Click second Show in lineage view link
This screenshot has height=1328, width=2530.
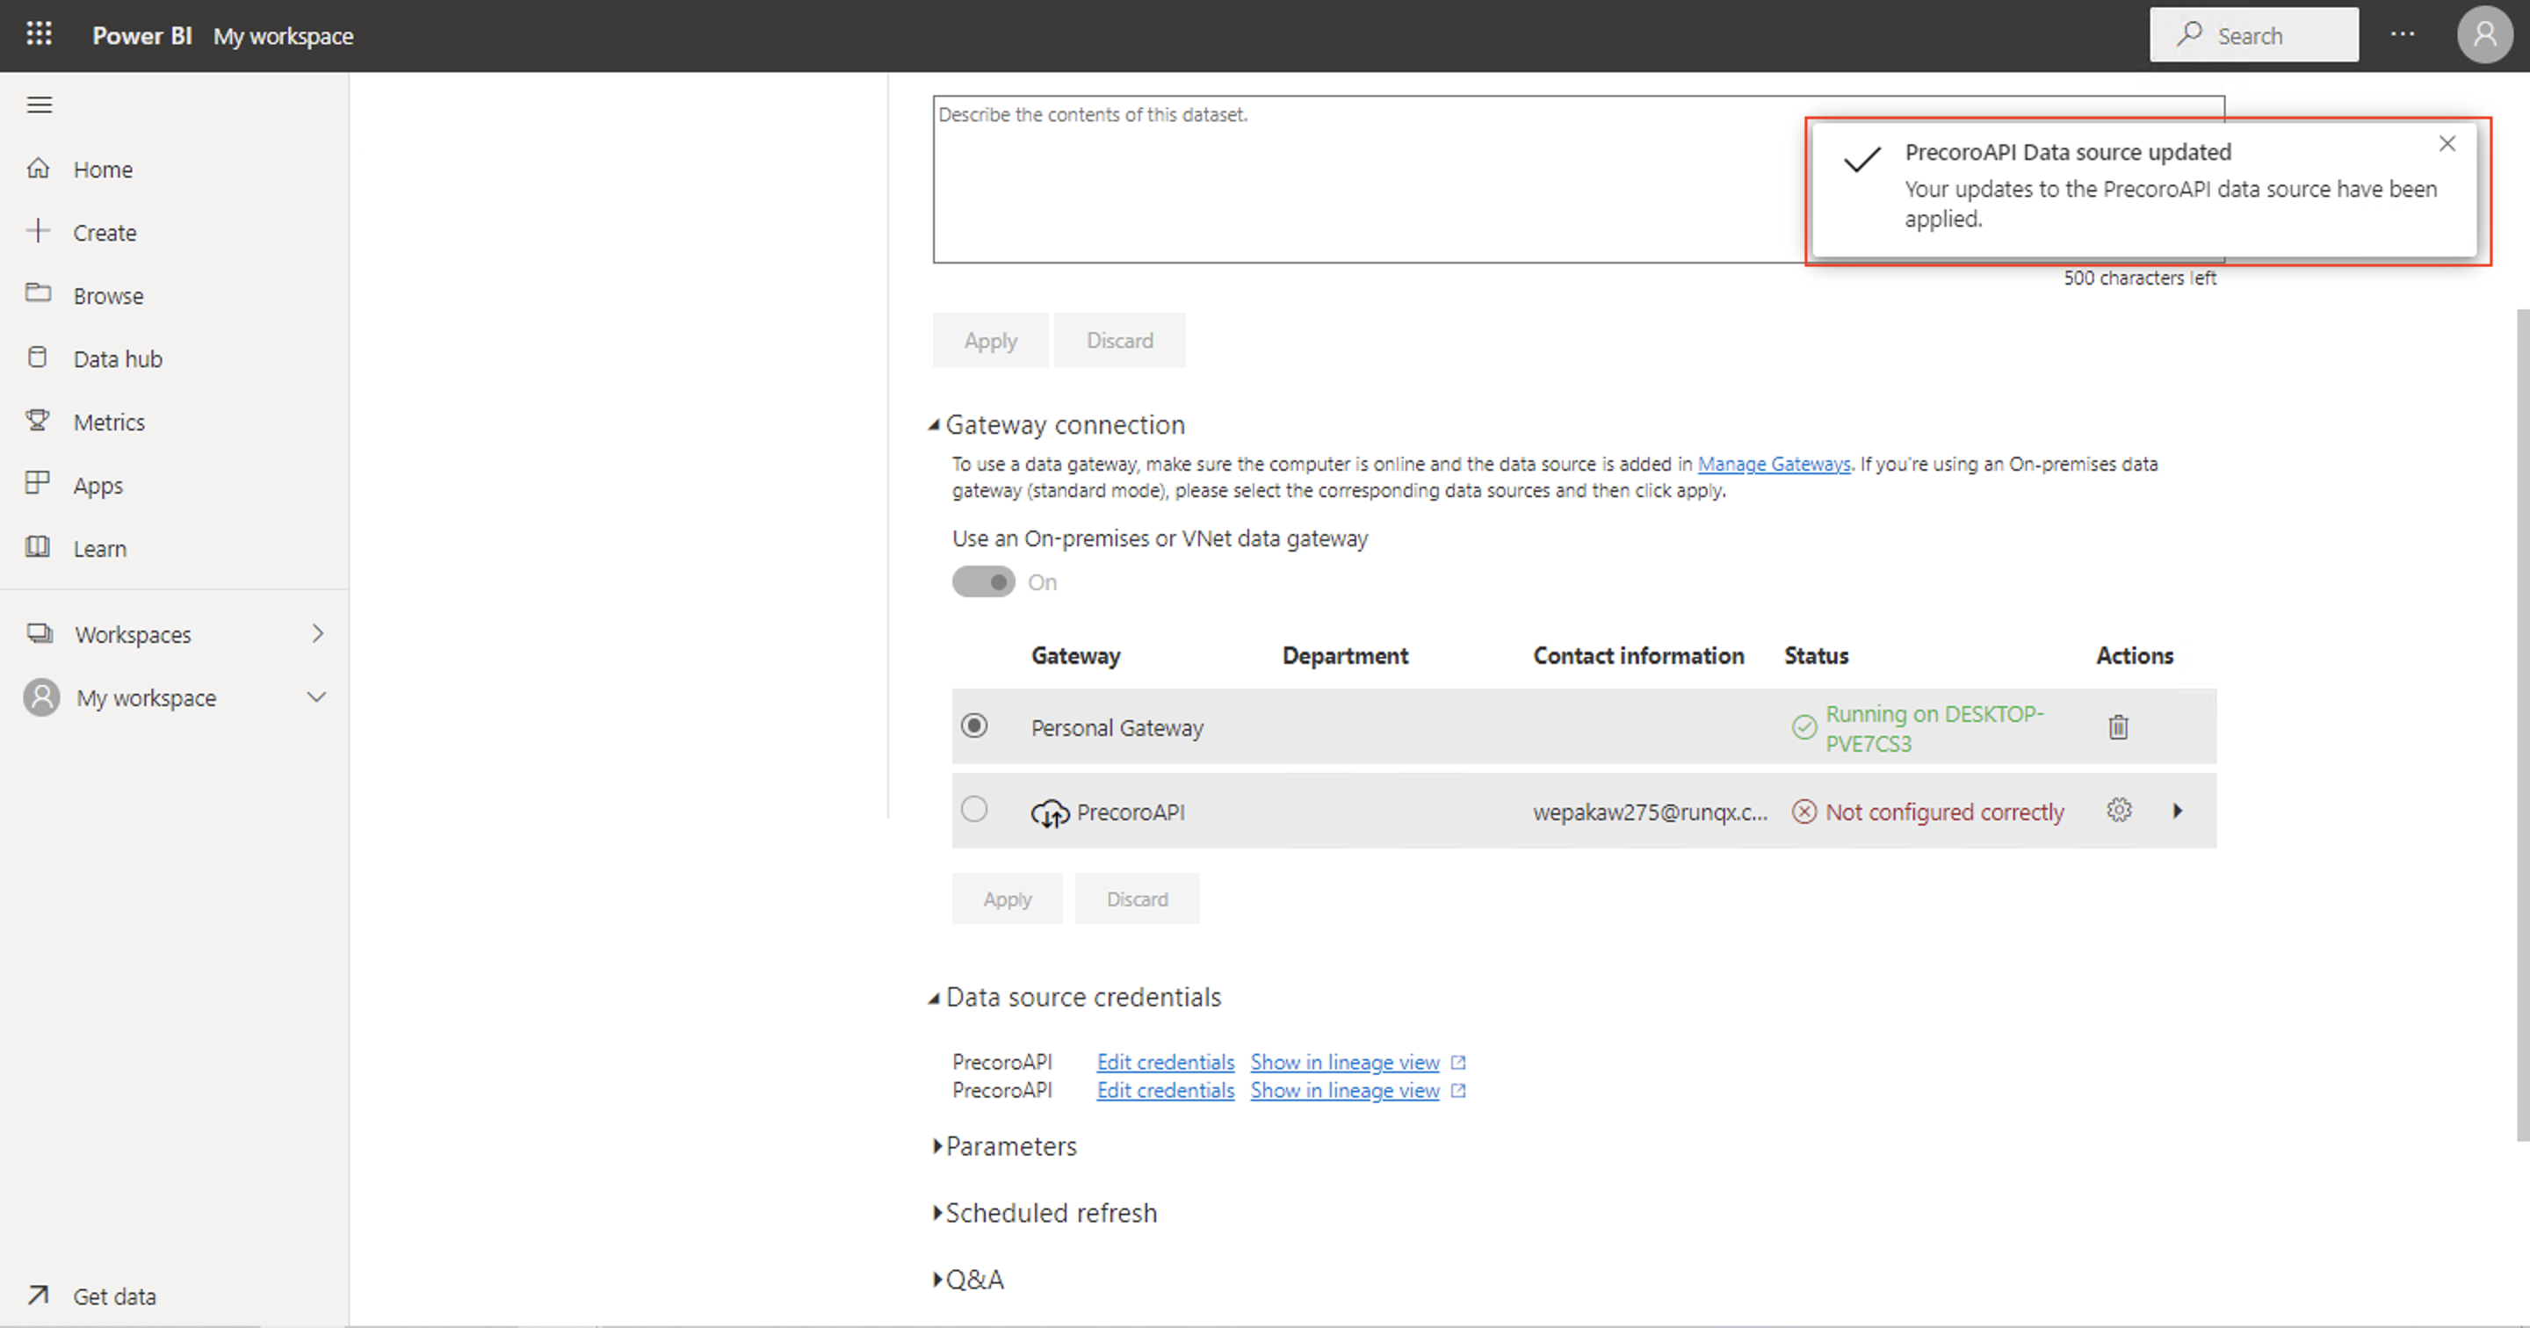[1345, 1090]
